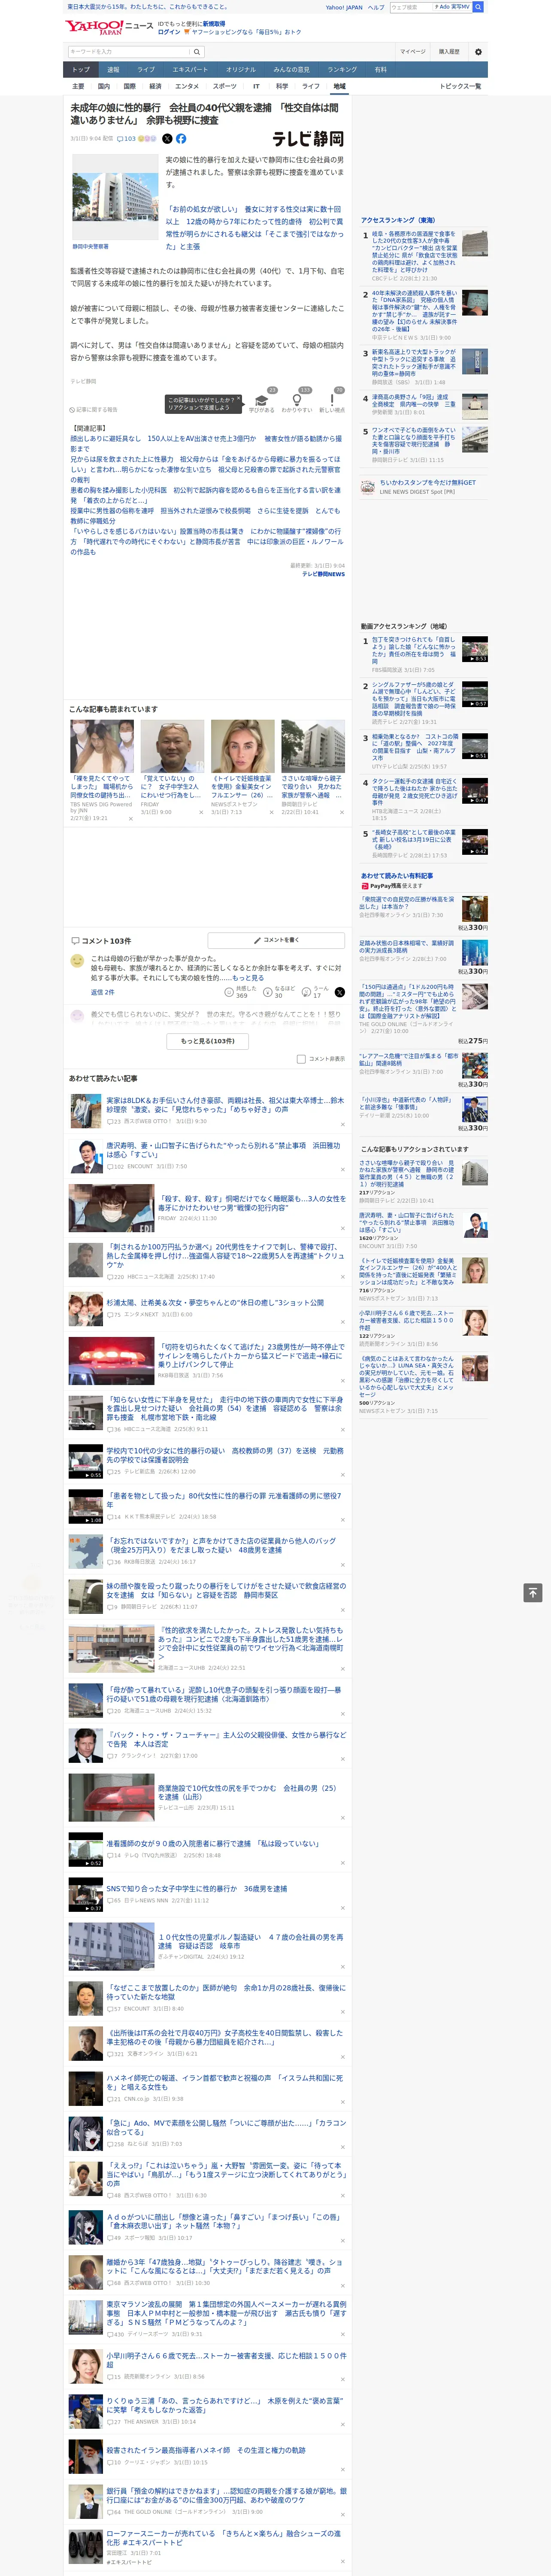
Task: Open the スポーツ category
Action: pyautogui.click(x=225, y=86)
